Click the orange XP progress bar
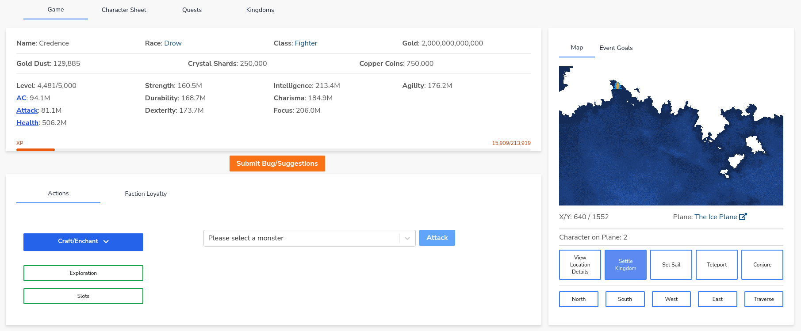801x331 pixels. tap(35, 150)
